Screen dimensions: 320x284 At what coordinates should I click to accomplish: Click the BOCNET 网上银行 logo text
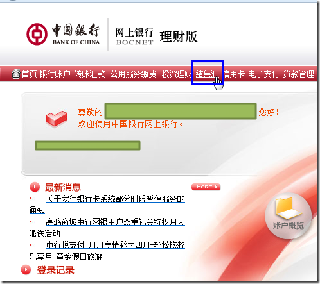coord(134,36)
